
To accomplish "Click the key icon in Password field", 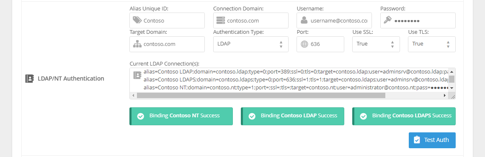I will (387, 20).
